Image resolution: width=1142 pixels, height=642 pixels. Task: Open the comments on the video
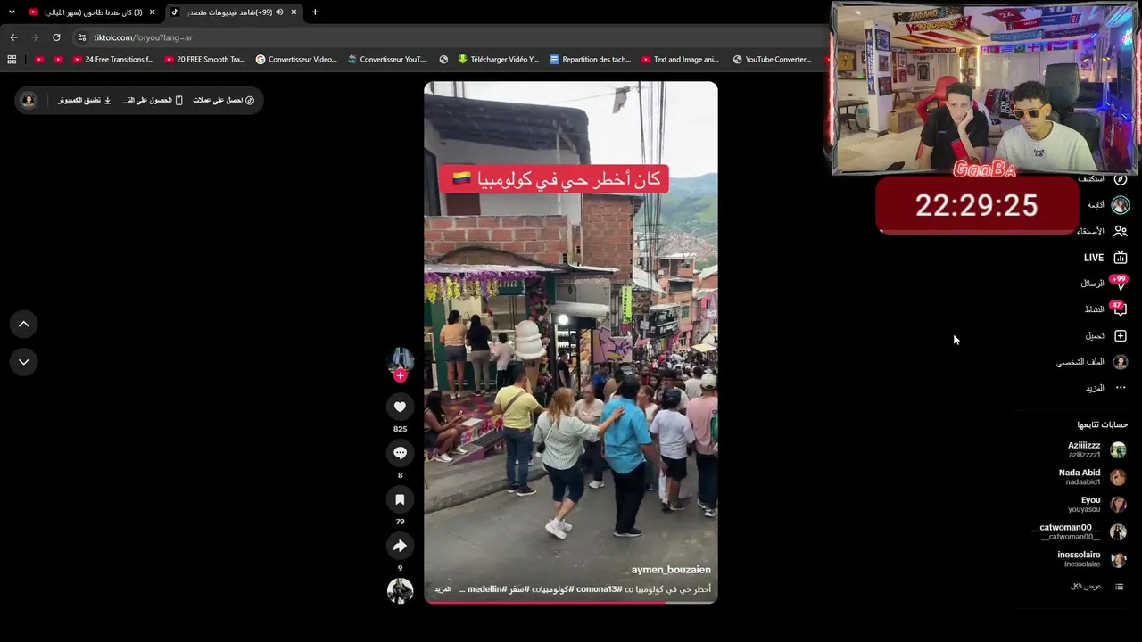[x=400, y=453]
